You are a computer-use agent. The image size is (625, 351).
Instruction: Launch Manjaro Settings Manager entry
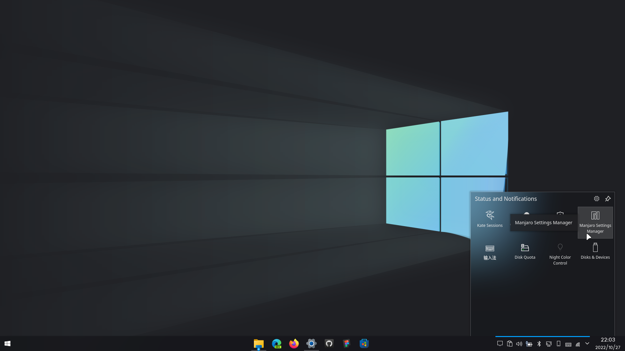coord(595,222)
